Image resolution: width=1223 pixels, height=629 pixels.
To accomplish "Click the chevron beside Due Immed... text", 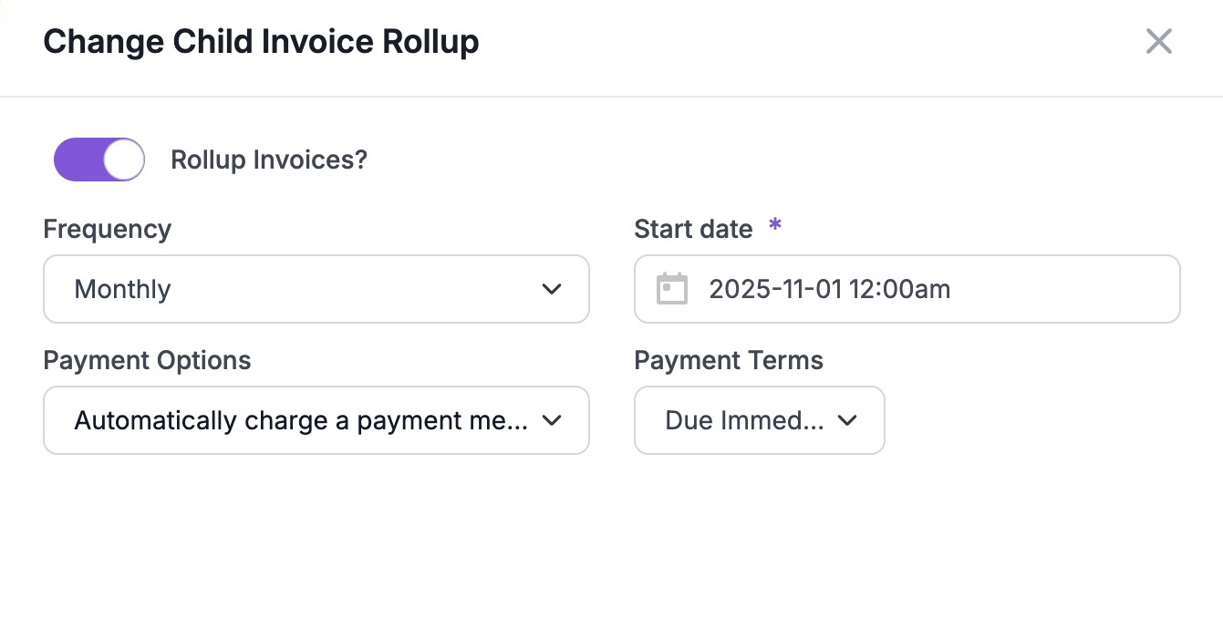I will [x=847, y=420].
